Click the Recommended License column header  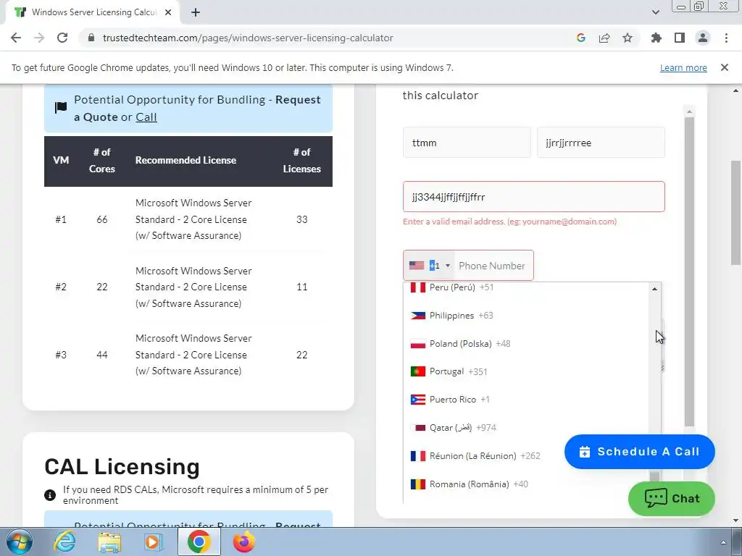pyautogui.click(x=185, y=160)
